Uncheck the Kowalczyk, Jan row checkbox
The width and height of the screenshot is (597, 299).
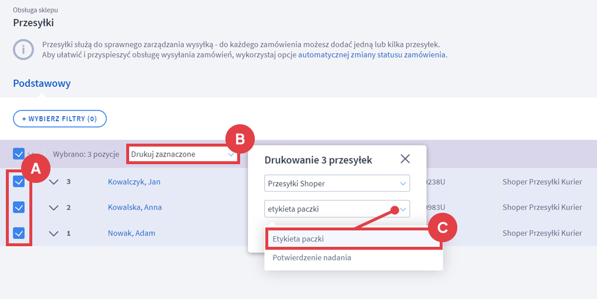[x=19, y=182]
